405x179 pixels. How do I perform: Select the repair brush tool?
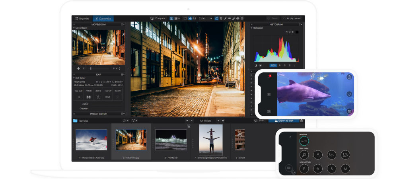pos(234,19)
